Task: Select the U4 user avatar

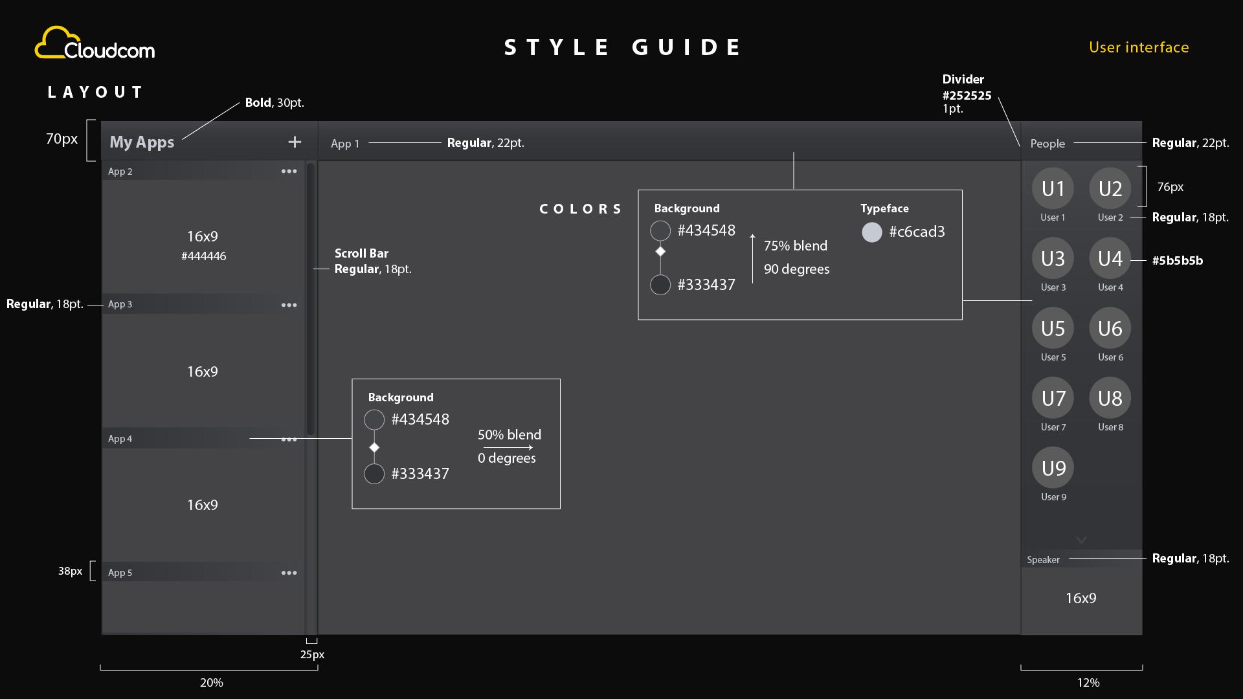Action: 1110,259
